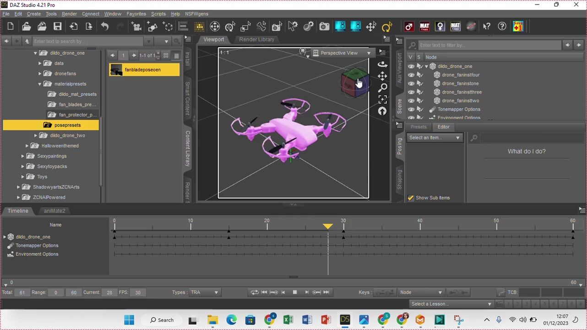This screenshot has height=330, width=587.
Task: Click the Save scene icon in toolbar
Action: [x=57, y=27]
